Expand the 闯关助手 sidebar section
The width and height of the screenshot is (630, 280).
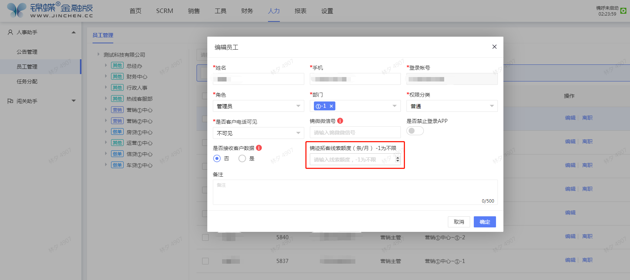pos(74,101)
